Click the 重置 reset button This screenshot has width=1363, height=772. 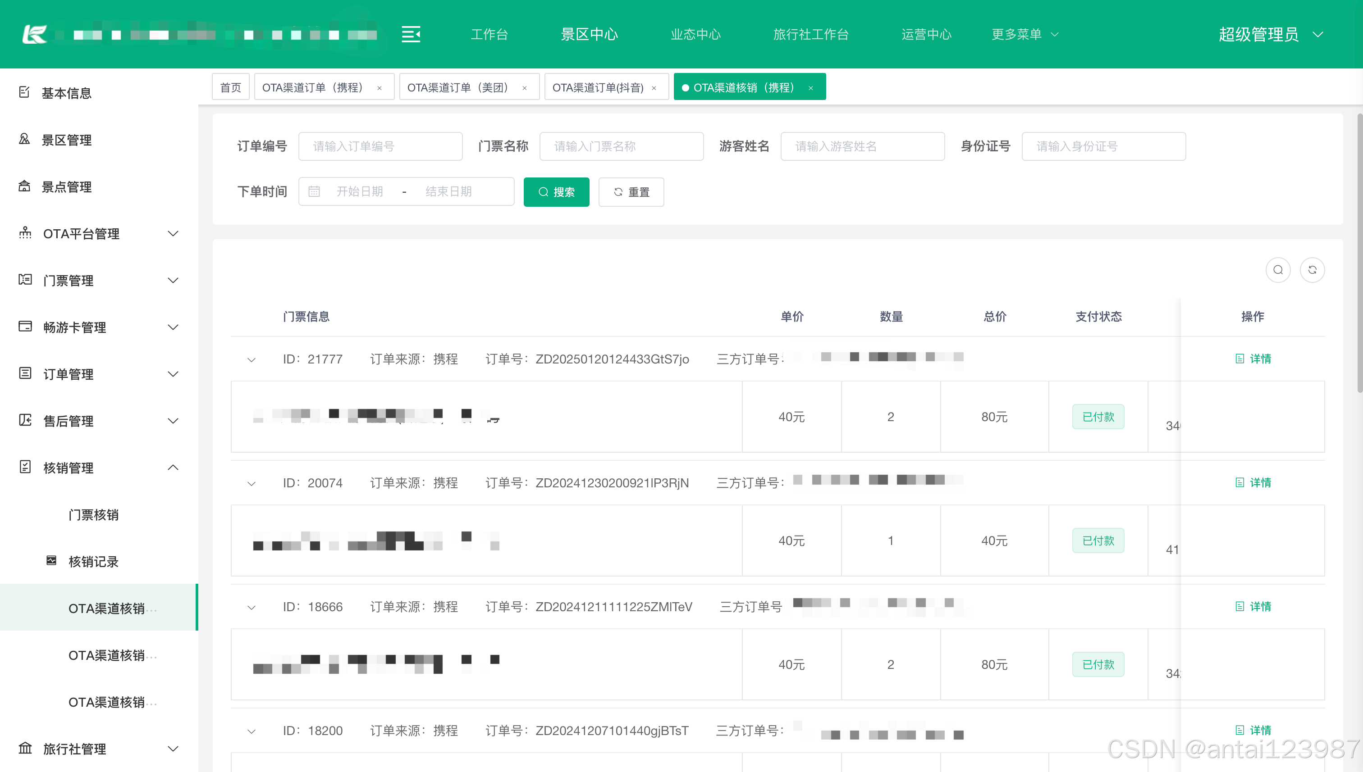pyautogui.click(x=631, y=192)
